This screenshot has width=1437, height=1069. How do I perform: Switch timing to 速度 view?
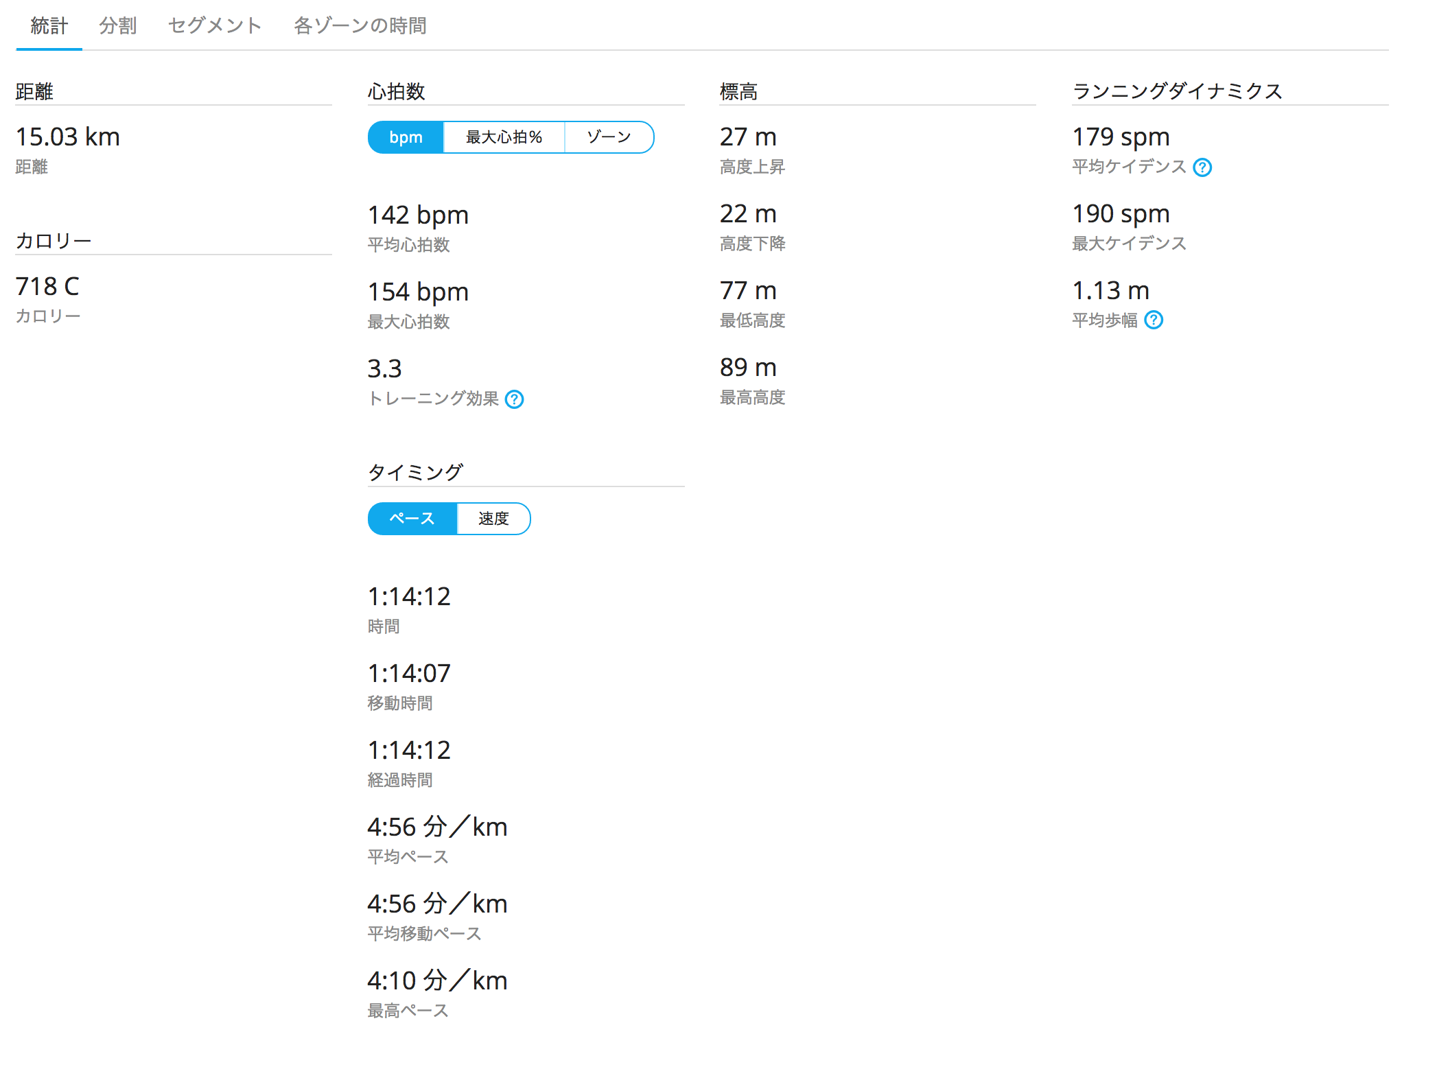[494, 519]
